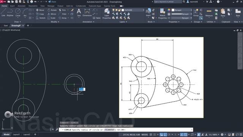Open the ByLayer linetype dropdown
The image size is (243, 137).
(x=191, y=18)
